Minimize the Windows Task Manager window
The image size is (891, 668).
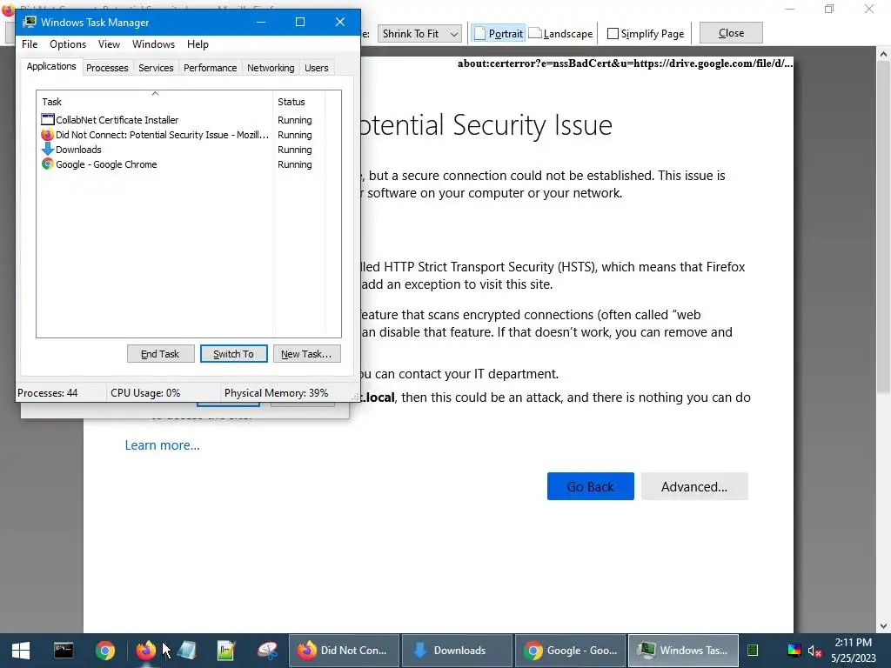[x=261, y=22]
